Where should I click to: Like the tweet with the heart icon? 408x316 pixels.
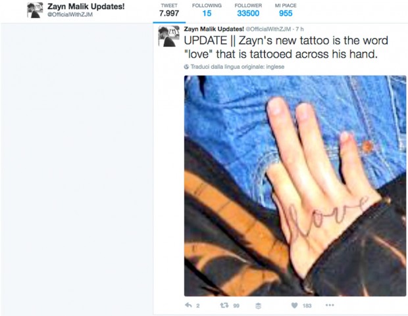[294, 305]
